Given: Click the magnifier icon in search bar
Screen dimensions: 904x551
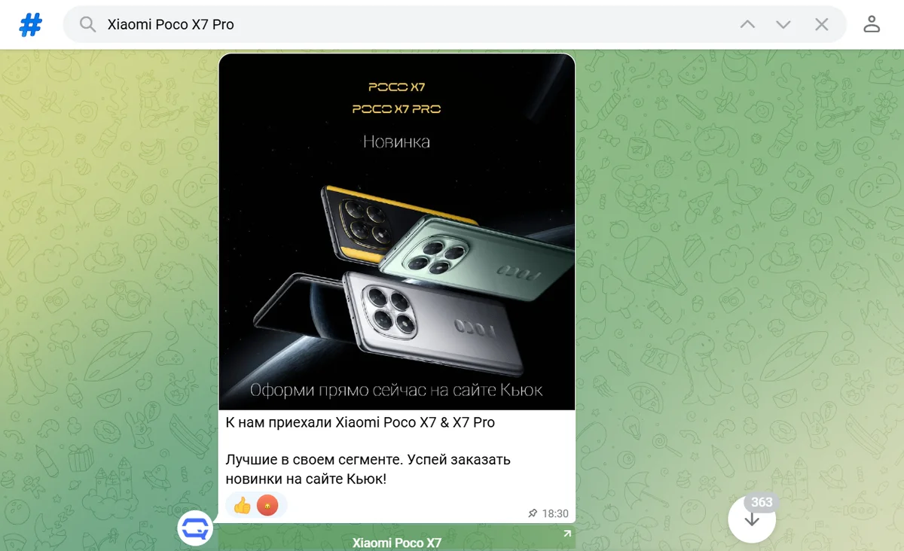Looking at the screenshot, I should 88,25.
